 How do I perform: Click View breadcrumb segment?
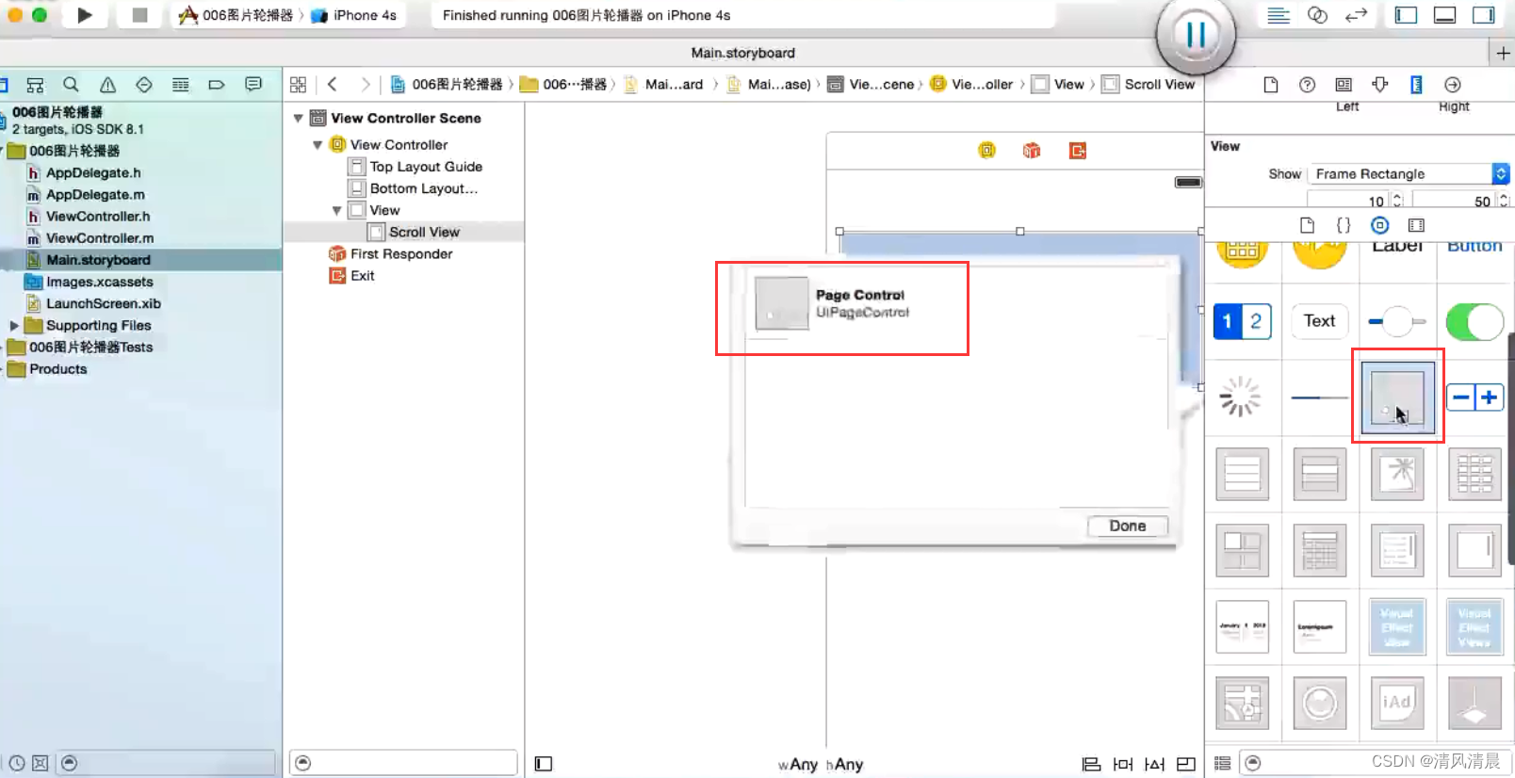pyautogui.click(x=1058, y=84)
